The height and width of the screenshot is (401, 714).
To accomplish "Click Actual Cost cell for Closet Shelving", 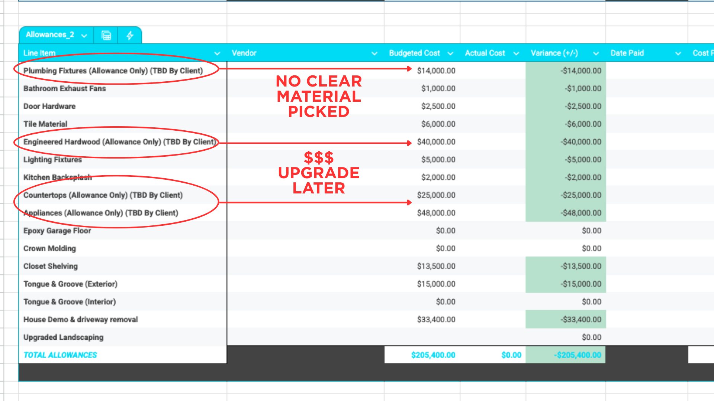I will [492, 266].
